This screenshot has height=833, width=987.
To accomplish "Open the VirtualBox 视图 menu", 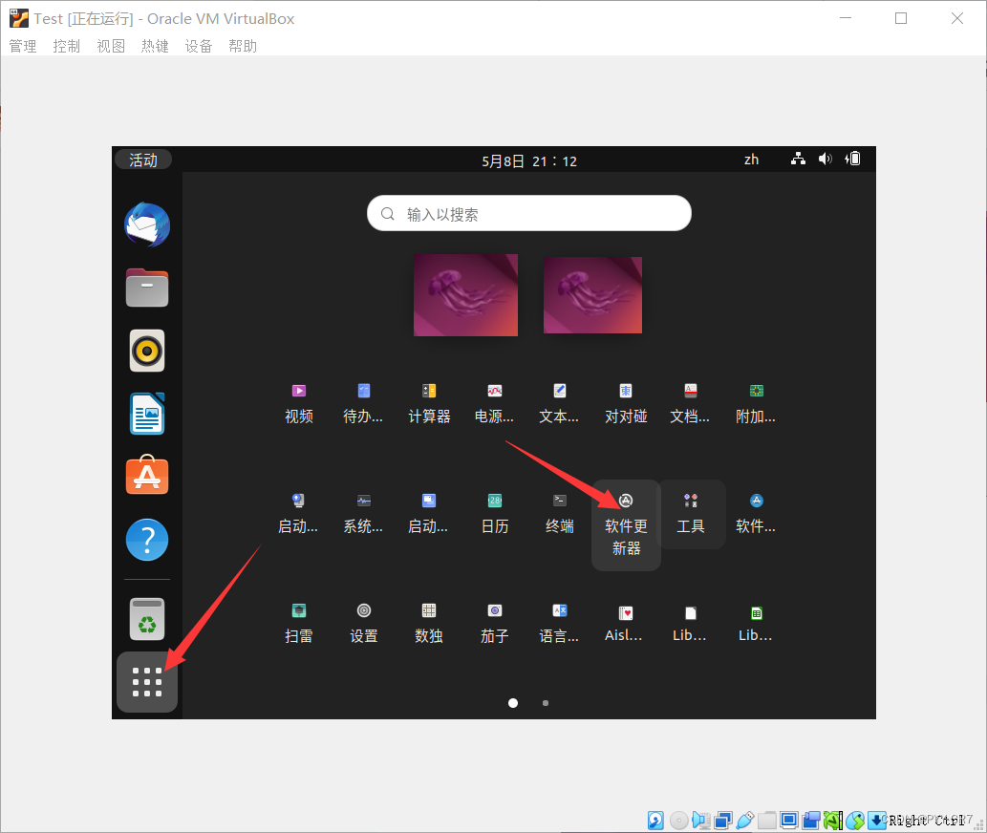I will click(111, 46).
